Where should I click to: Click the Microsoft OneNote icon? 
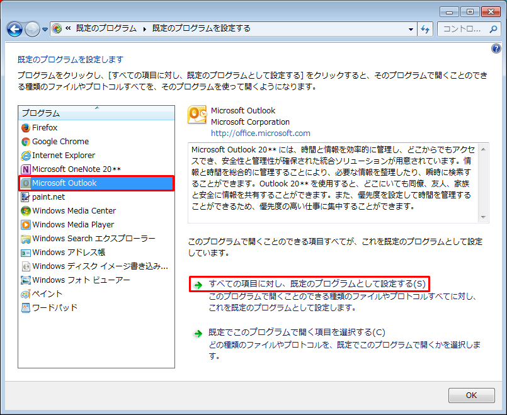(26, 169)
